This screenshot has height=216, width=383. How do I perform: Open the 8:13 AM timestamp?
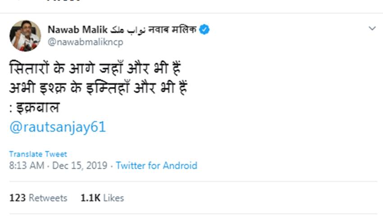(x=27, y=166)
